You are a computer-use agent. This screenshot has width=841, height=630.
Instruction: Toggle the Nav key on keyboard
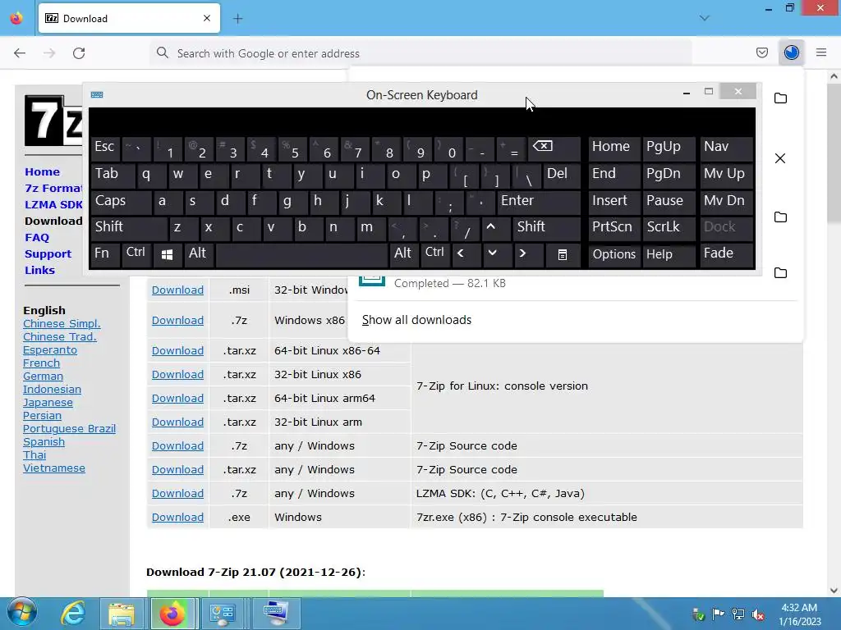click(x=726, y=148)
